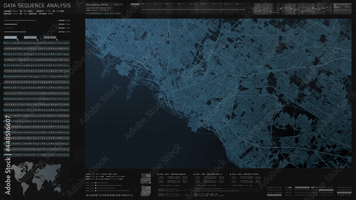This screenshot has height=200, width=356.
Task: Click sequence row starting LKJe618XJxy8
Action: (37, 65)
